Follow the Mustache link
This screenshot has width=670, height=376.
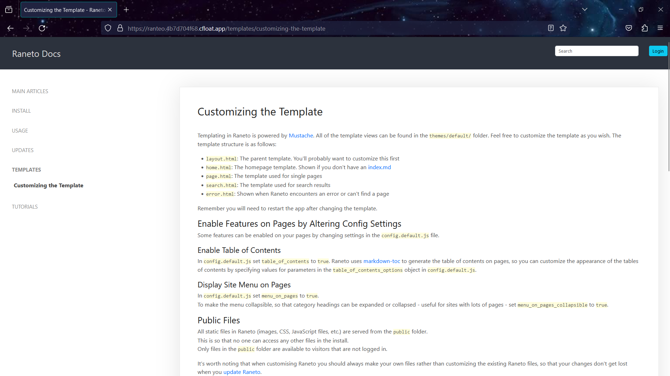301,136
